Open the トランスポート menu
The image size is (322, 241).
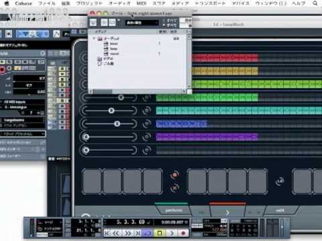click(x=210, y=3)
